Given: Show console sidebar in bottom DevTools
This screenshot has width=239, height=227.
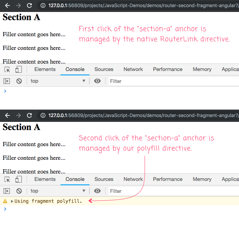Looking at the screenshot, I should click(x=7, y=191).
